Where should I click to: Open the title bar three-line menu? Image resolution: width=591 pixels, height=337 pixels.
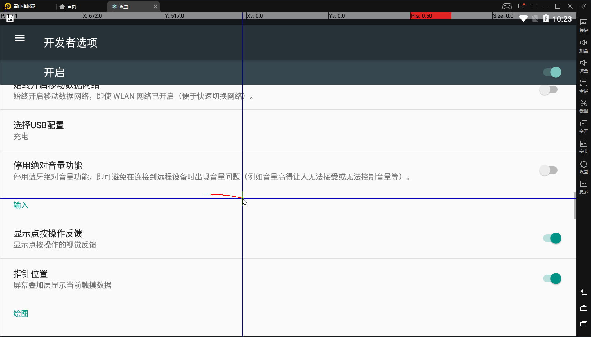click(533, 6)
